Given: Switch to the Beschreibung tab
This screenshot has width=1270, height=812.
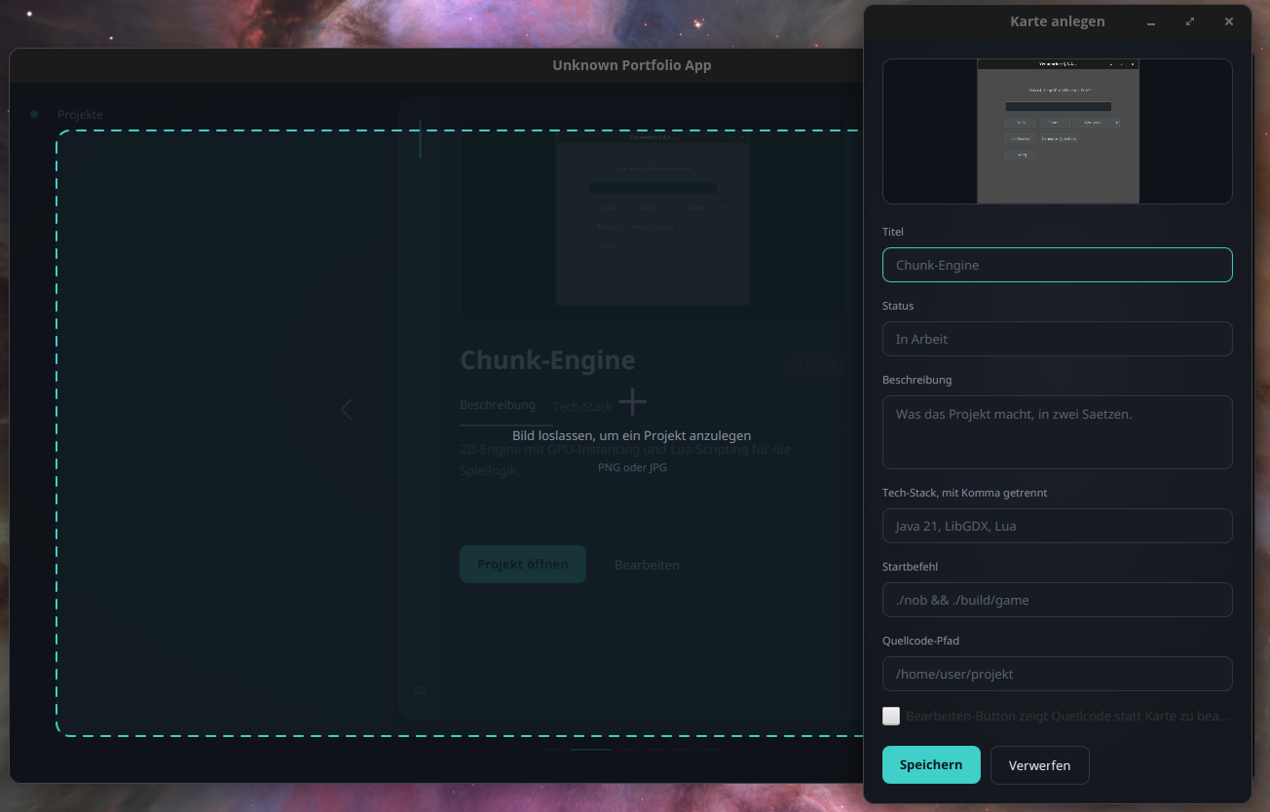Looking at the screenshot, I should tap(498, 405).
